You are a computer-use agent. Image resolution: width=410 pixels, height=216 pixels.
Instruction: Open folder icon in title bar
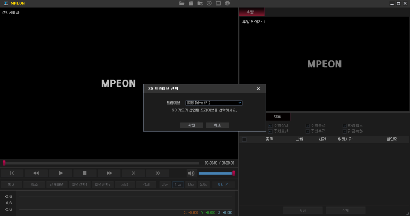(181, 3)
